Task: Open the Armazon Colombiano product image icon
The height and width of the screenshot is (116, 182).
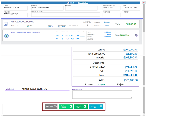Action: click(x=6, y=24)
